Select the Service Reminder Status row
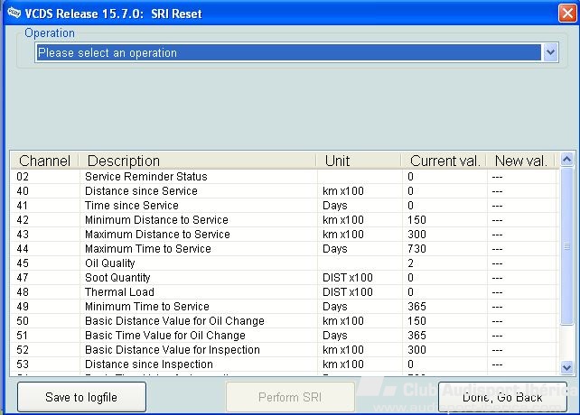 [x=146, y=177]
